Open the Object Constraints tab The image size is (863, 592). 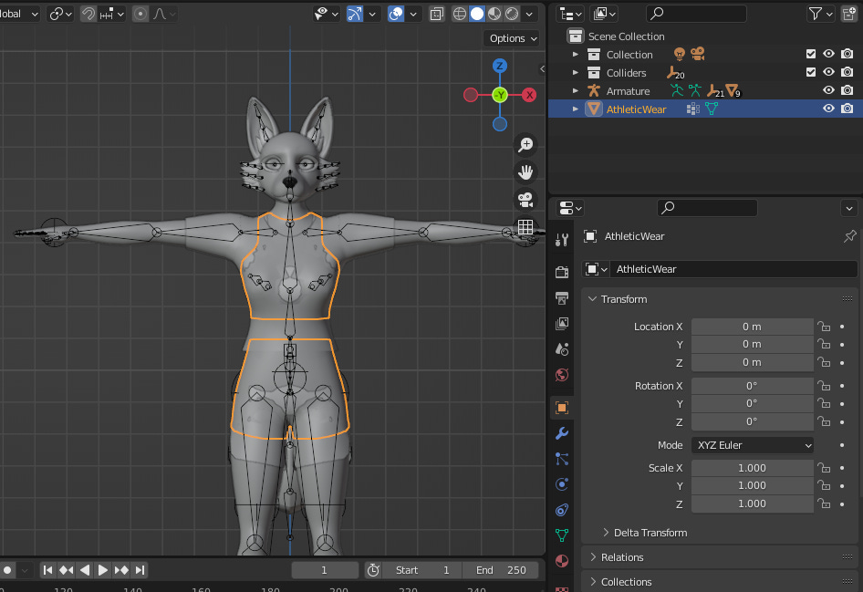click(x=562, y=510)
